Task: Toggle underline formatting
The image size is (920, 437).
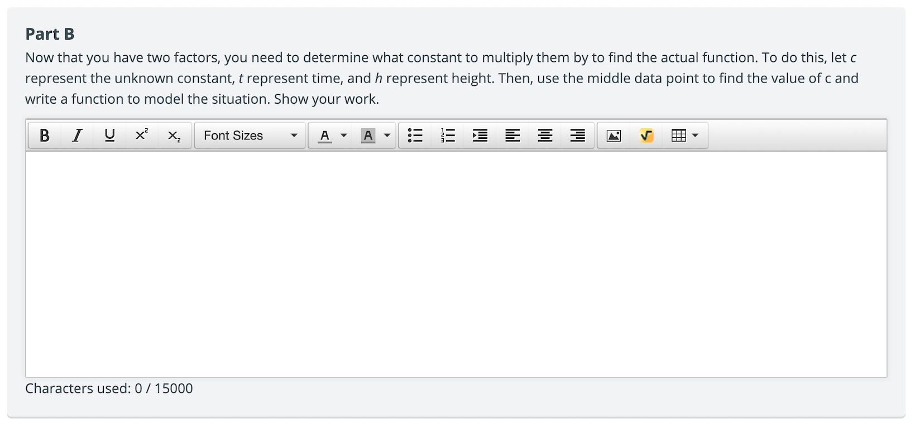Action: (109, 135)
